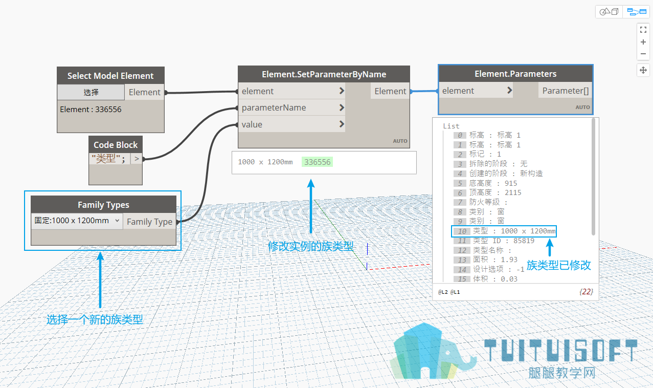Screen dimensions: 653x388
Task: Click the Element : 336556 text in Select Model Element
Action: point(91,109)
